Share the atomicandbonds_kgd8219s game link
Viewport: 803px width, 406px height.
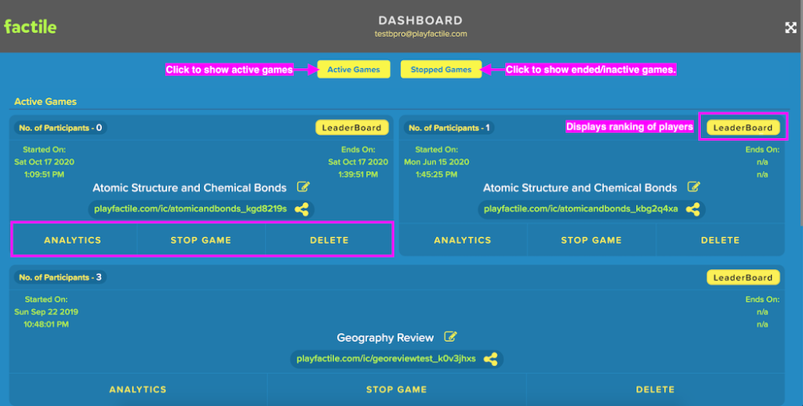point(302,209)
